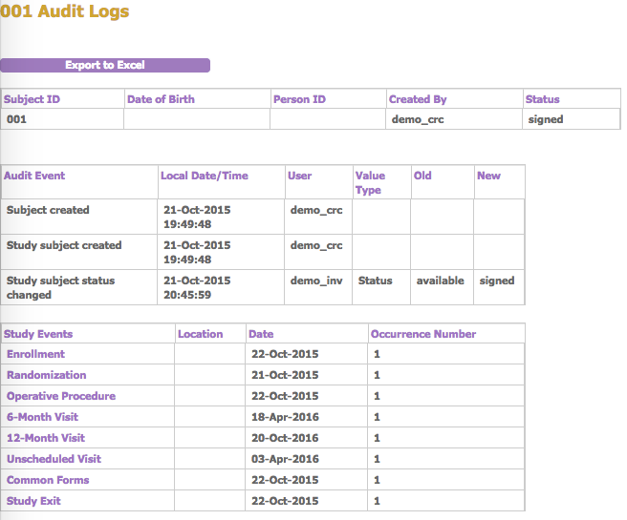Open the 12-Month Visit link
Image resolution: width=627 pixels, height=520 pixels.
[45, 438]
